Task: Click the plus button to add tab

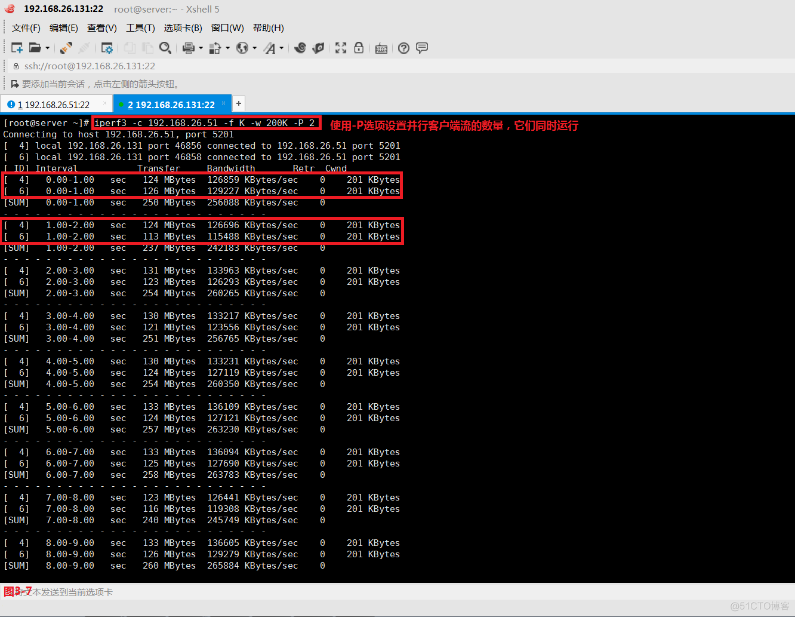Action: (x=238, y=103)
